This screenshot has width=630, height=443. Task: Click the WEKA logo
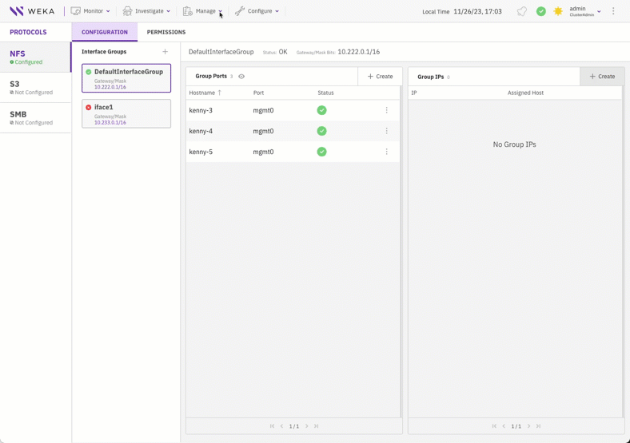32,11
